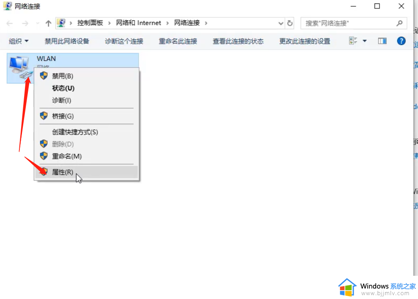Select the WLAN network adapter icon

click(x=21, y=67)
